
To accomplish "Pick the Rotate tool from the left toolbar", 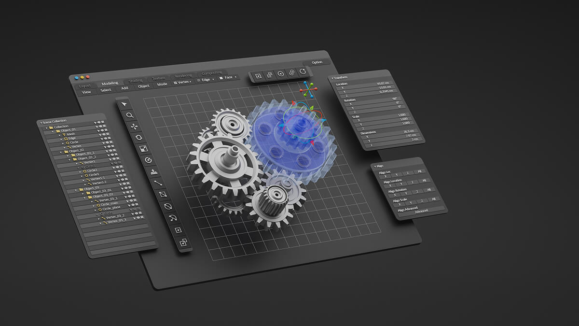I will [x=139, y=138].
